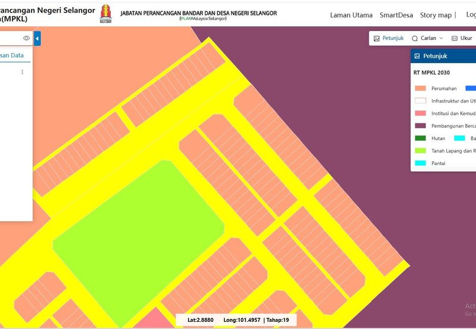
Task: Click the Perumahan orange legend swatch
Action: coord(421,88)
